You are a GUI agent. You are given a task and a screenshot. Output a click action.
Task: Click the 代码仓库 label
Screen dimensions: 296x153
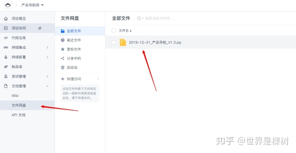(18, 38)
